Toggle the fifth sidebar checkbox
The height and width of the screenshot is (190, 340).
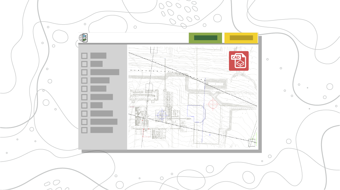point(84,89)
